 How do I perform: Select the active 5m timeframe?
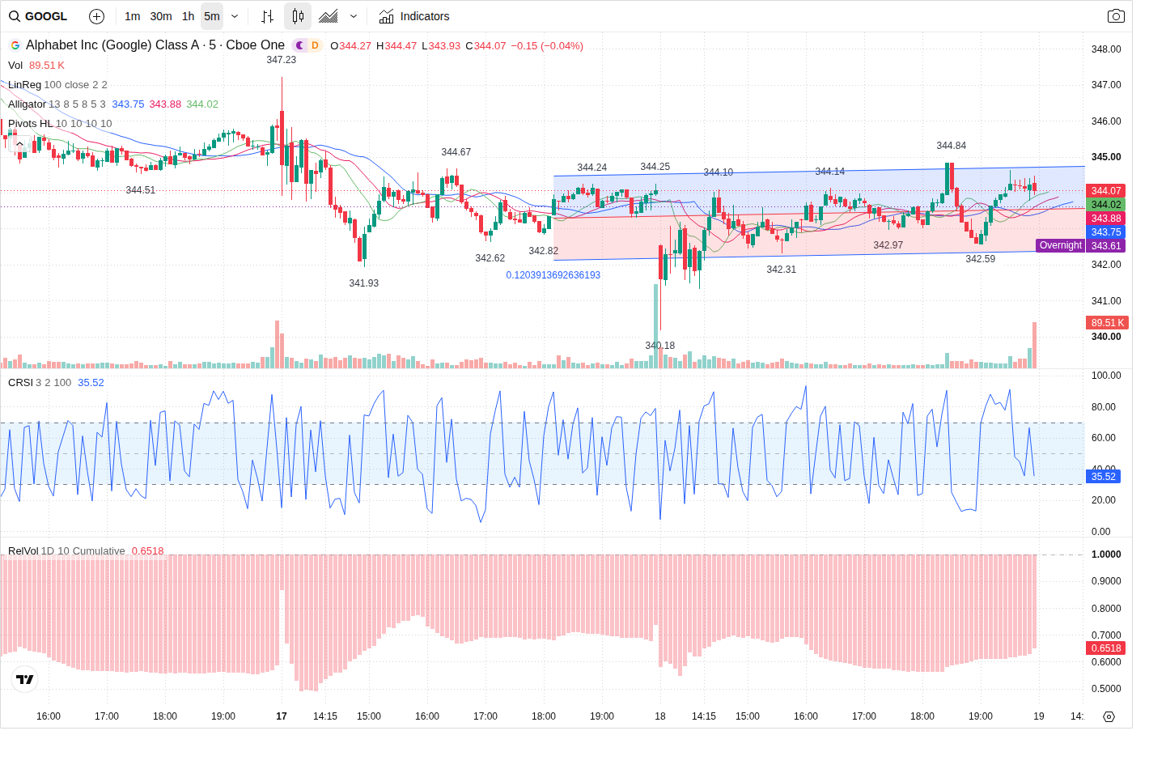(x=212, y=16)
